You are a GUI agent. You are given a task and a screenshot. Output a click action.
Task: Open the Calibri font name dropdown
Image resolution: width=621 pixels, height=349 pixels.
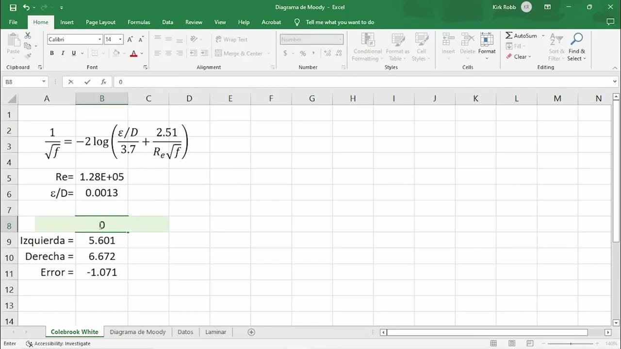click(x=100, y=39)
